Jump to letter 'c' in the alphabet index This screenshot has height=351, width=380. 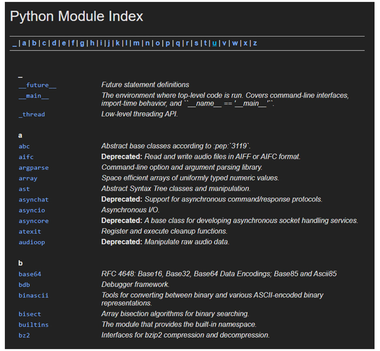44,43
